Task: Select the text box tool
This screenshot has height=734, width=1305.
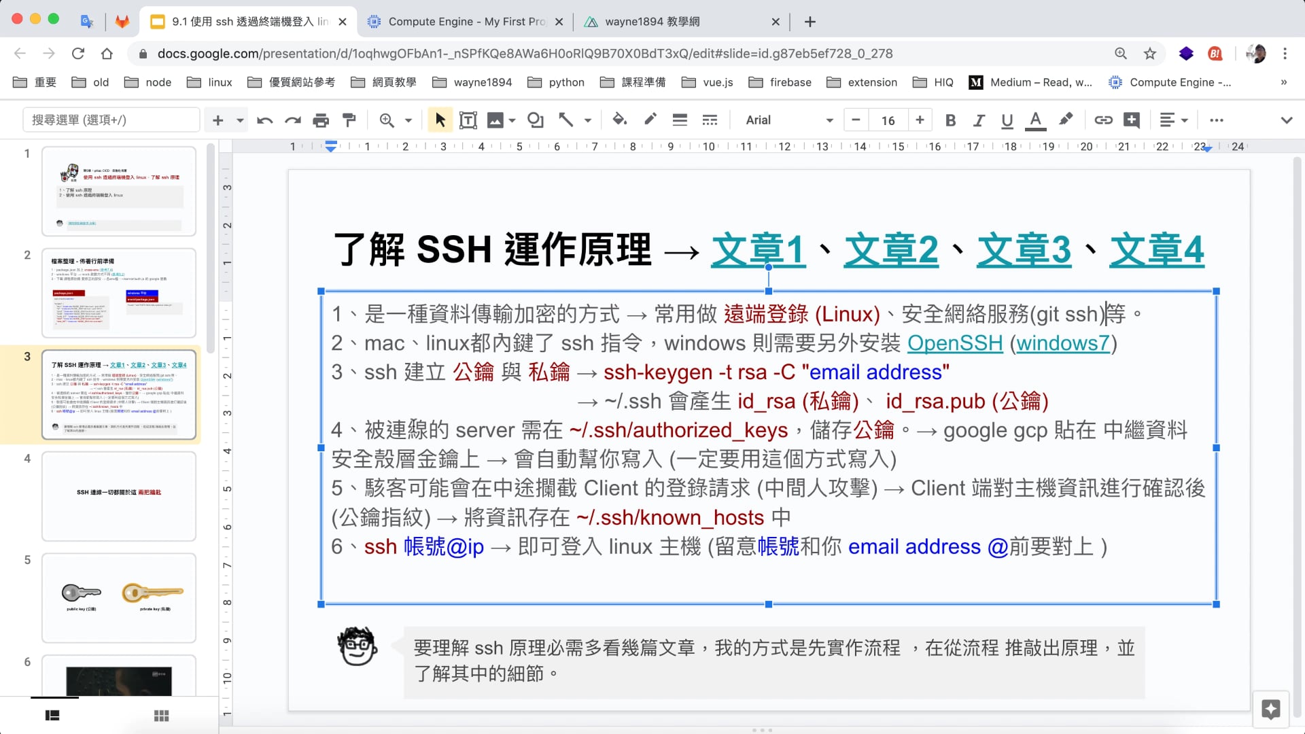Action: pos(468,120)
